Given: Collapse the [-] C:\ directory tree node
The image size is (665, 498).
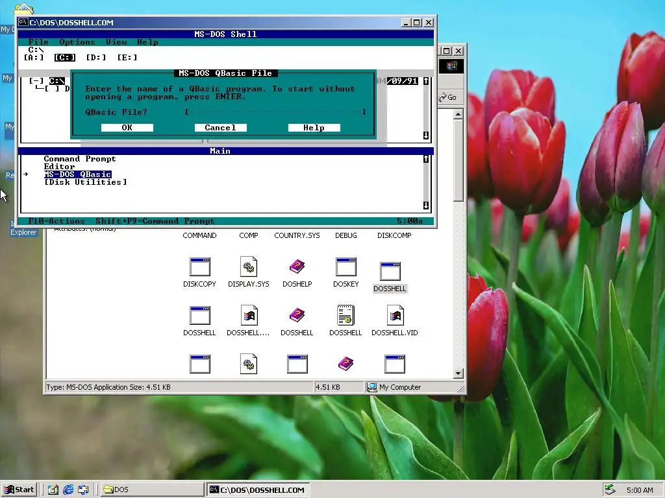Looking at the screenshot, I should [x=36, y=81].
